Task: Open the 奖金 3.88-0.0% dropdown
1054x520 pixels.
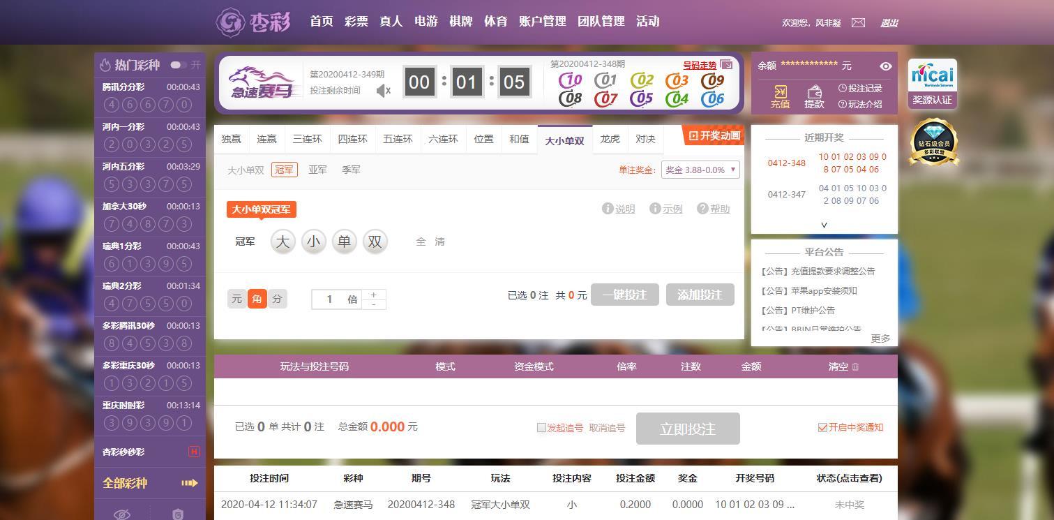Action: point(700,170)
